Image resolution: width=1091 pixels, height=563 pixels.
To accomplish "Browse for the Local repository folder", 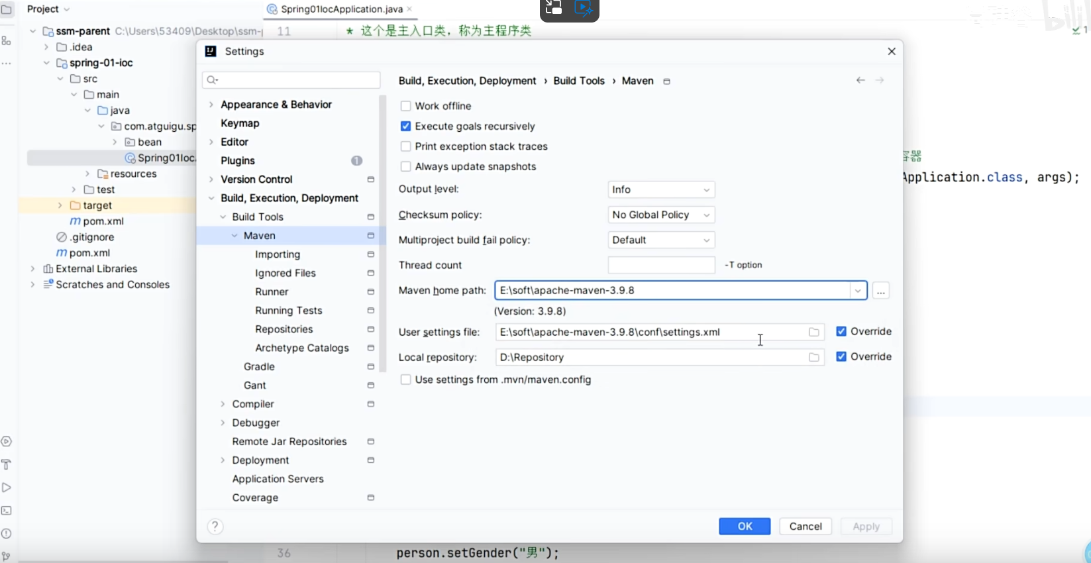I will click(x=813, y=358).
